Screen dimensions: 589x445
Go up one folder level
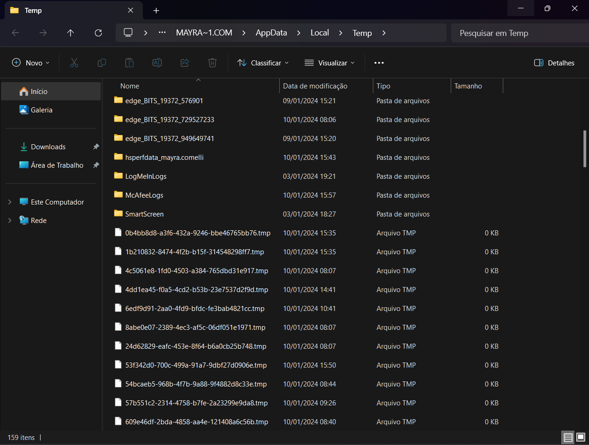point(71,33)
